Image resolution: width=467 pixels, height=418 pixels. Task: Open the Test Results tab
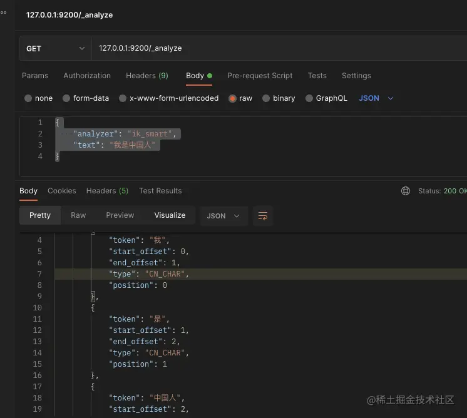(x=160, y=191)
